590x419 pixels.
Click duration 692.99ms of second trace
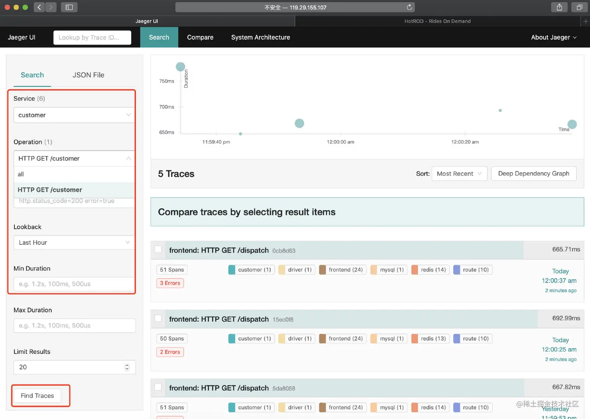click(566, 318)
